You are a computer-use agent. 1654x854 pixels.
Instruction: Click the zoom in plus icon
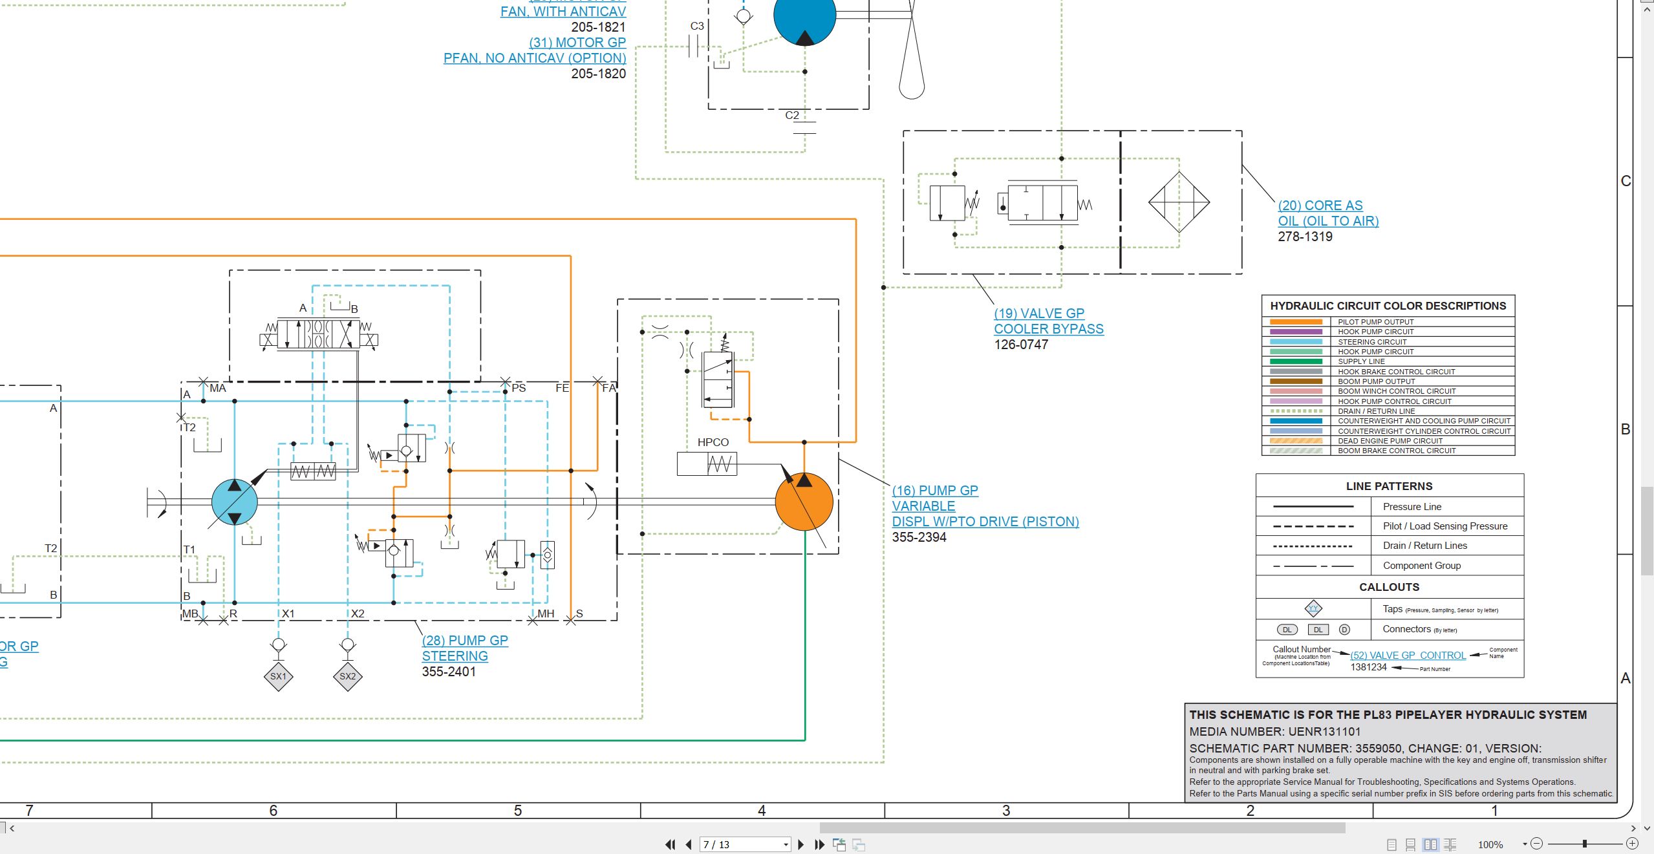click(1633, 844)
